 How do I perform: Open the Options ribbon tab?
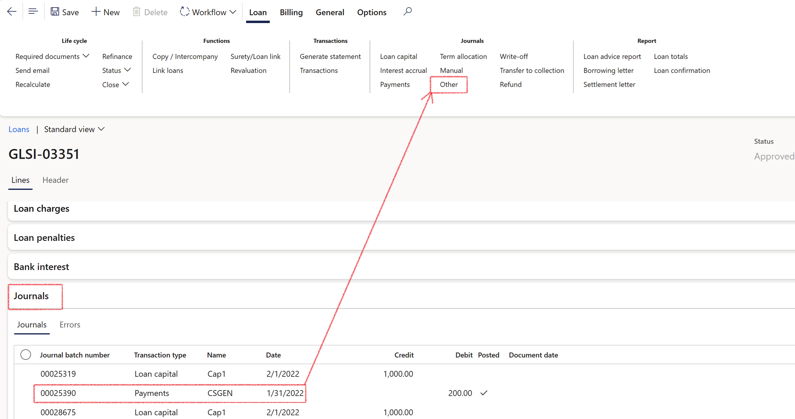coord(372,12)
